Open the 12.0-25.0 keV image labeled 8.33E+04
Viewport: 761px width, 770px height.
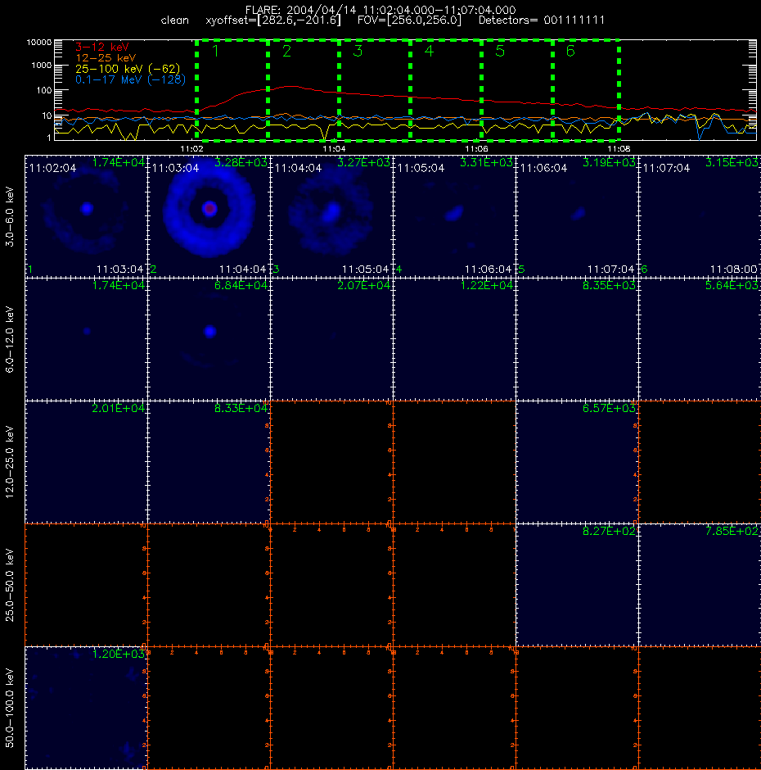click(209, 462)
